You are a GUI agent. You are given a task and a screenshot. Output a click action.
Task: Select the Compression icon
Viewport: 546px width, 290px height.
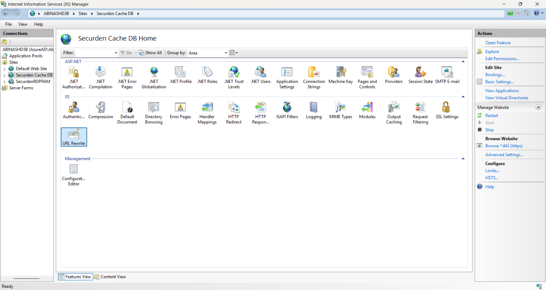(100, 110)
